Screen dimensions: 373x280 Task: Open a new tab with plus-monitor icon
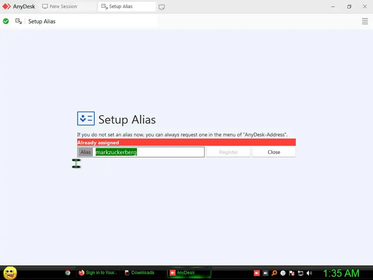click(x=162, y=7)
